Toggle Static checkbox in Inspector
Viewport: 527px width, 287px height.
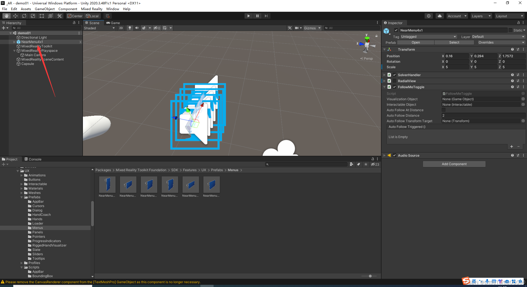(x=510, y=30)
